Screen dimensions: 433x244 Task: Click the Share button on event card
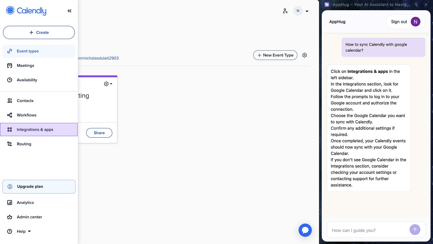click(x=99, y=133)
